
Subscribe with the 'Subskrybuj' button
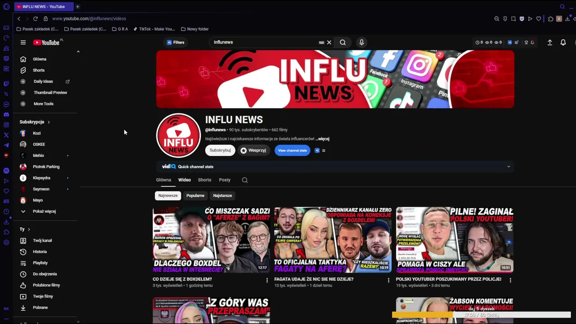220,150
